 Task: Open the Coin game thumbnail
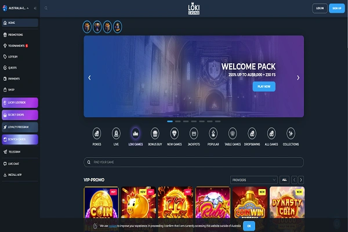coord(101,202)
